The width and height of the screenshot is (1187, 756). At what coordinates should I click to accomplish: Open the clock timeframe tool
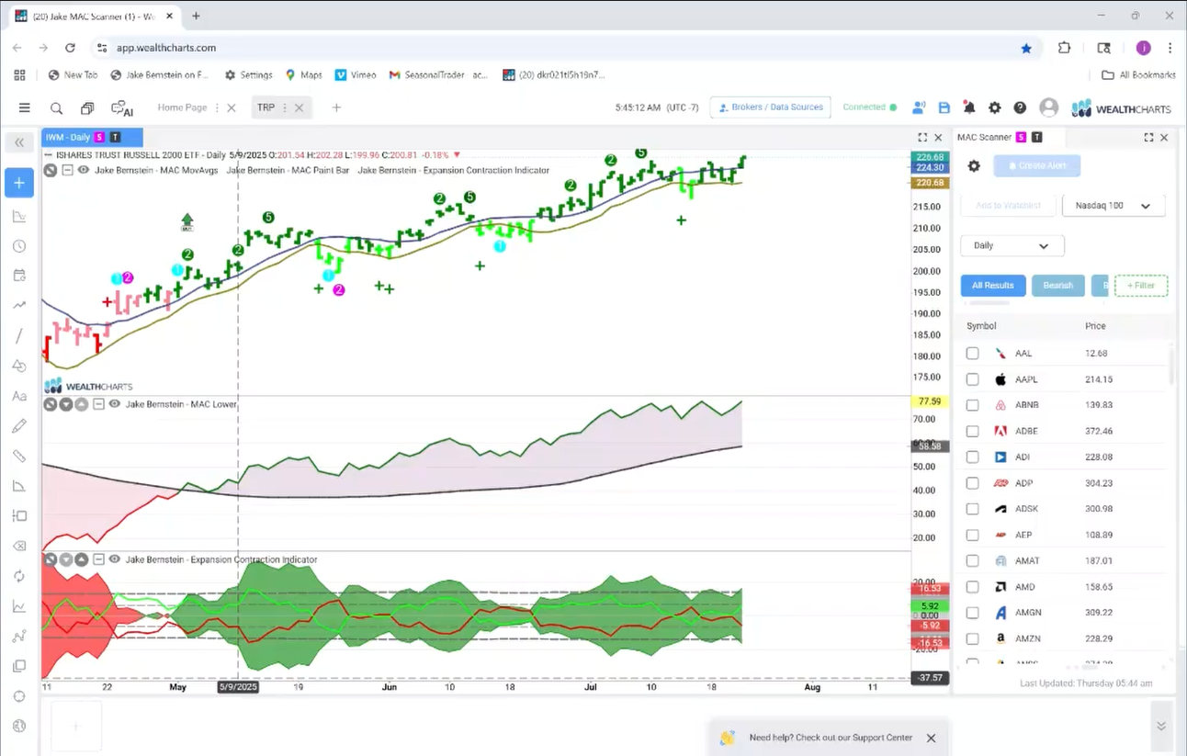[19, 246]
